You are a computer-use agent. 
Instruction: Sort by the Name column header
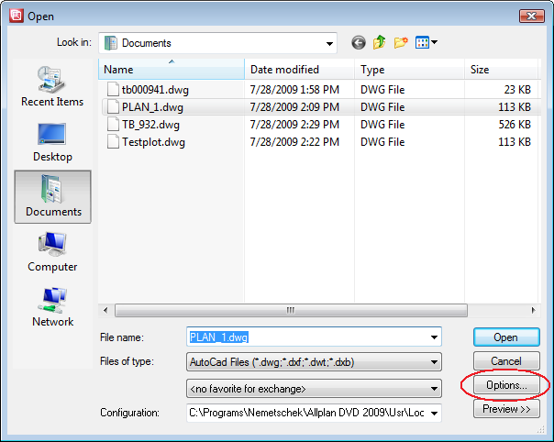tap(172, 70)
